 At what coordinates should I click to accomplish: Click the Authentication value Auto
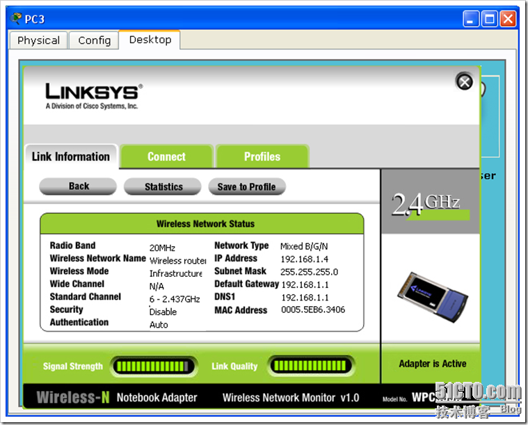tap(159, 325)
